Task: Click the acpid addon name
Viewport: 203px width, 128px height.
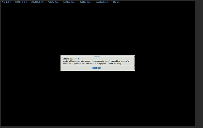Action: 65,61
